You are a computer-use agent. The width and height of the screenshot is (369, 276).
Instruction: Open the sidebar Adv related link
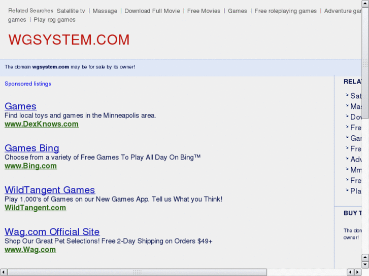click(x=356, y=159)
